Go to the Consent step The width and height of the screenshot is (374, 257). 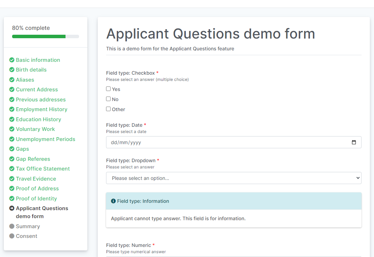(26, 236)
